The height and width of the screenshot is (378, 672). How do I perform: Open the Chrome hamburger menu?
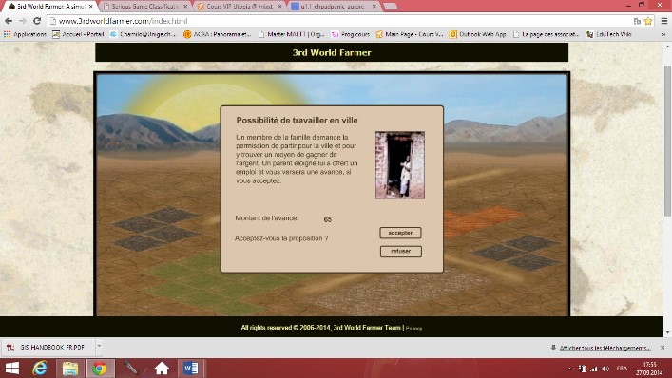tap(663, 21)
